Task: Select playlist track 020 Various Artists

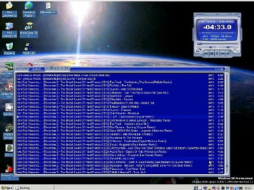Action: [120, 75]
